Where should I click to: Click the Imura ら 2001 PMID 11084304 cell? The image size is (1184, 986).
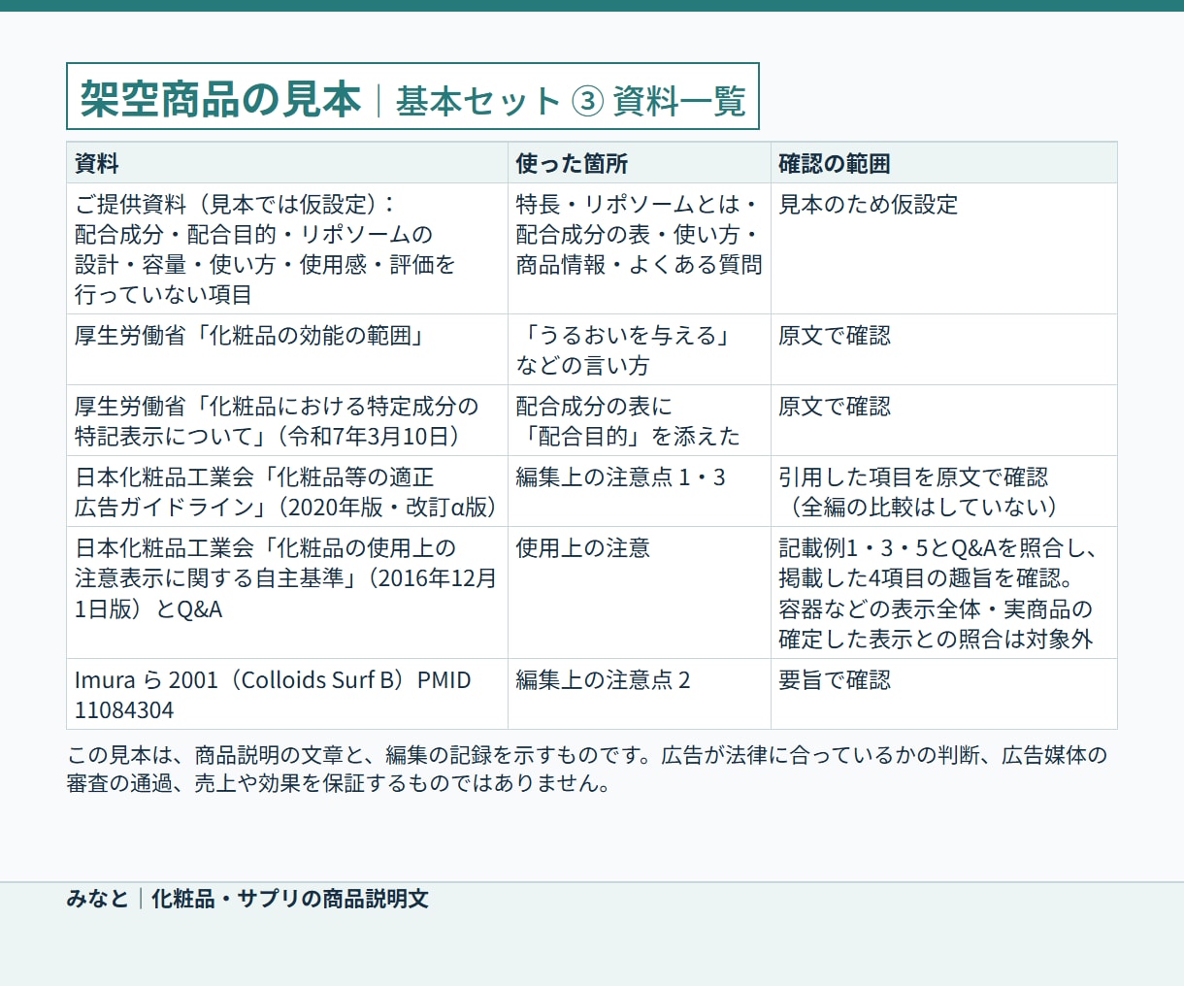coord(287,694)
